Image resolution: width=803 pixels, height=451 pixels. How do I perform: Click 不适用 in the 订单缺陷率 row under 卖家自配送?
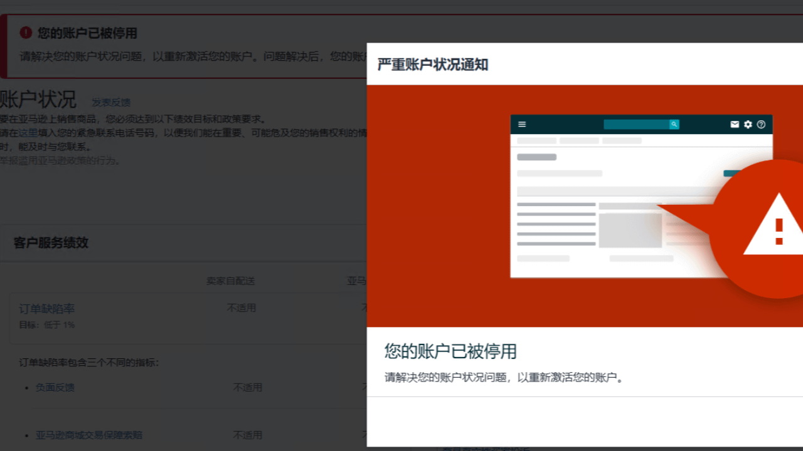tap(242, 308)
